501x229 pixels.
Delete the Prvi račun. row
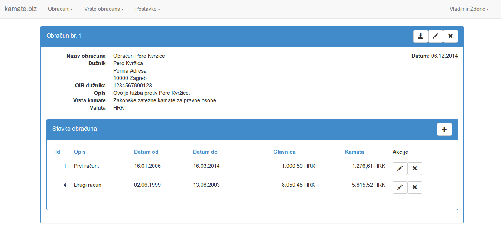point(415,169)
